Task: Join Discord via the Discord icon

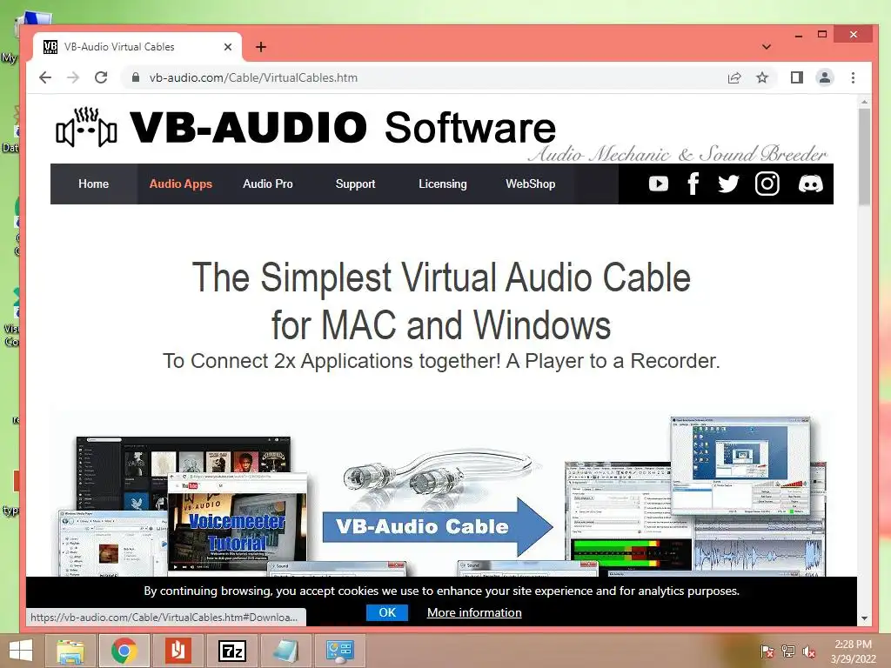Action: [810, 184]
